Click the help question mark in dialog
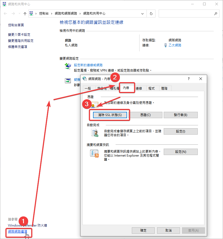 (189, 79)
